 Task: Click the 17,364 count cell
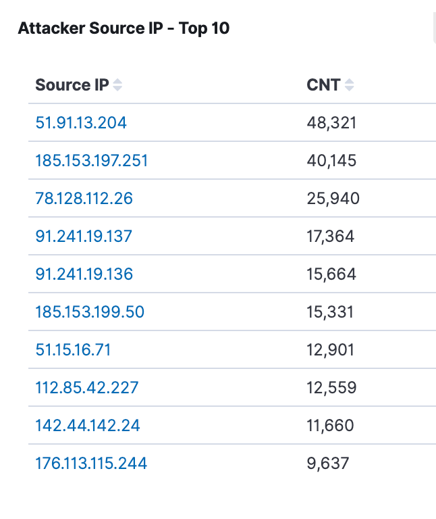click(x=331, y=237)
